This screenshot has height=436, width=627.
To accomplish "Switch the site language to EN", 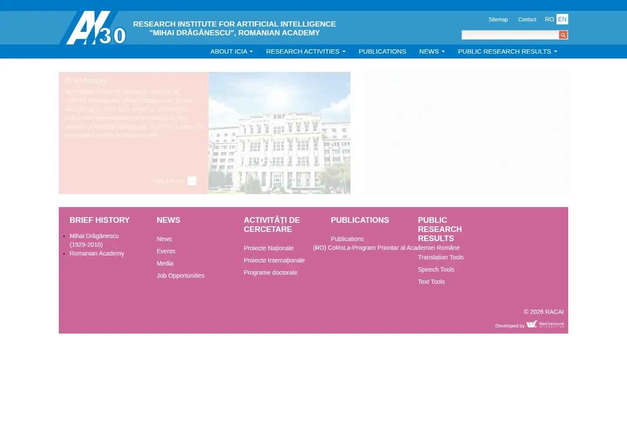I will 562,19.
